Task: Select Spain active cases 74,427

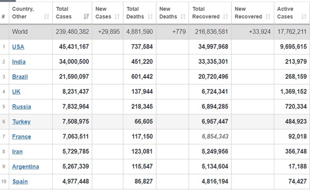Action: [x=298, y=182]
